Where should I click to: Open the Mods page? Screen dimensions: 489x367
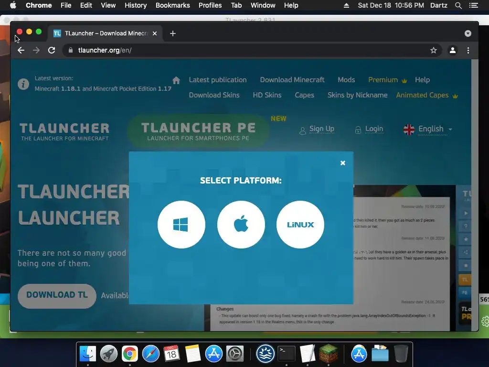pos(346,80)
